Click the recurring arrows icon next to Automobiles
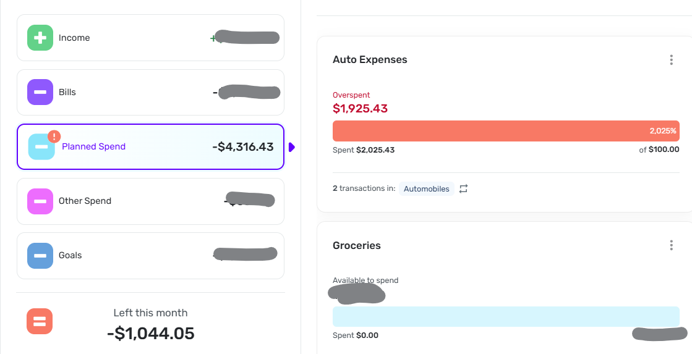 coord(463,188)
